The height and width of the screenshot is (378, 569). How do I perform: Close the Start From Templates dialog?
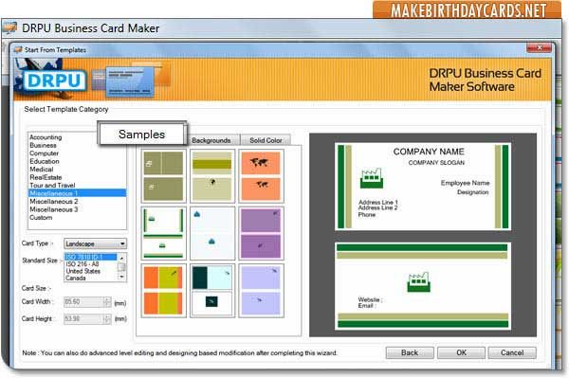click(x=539, y=47)
